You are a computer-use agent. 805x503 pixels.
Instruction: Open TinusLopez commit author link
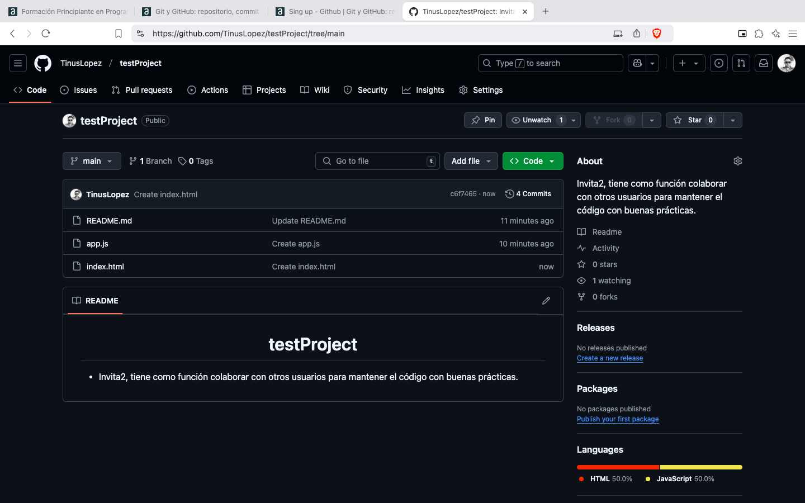pyautogui.click(x=107, y=194)
